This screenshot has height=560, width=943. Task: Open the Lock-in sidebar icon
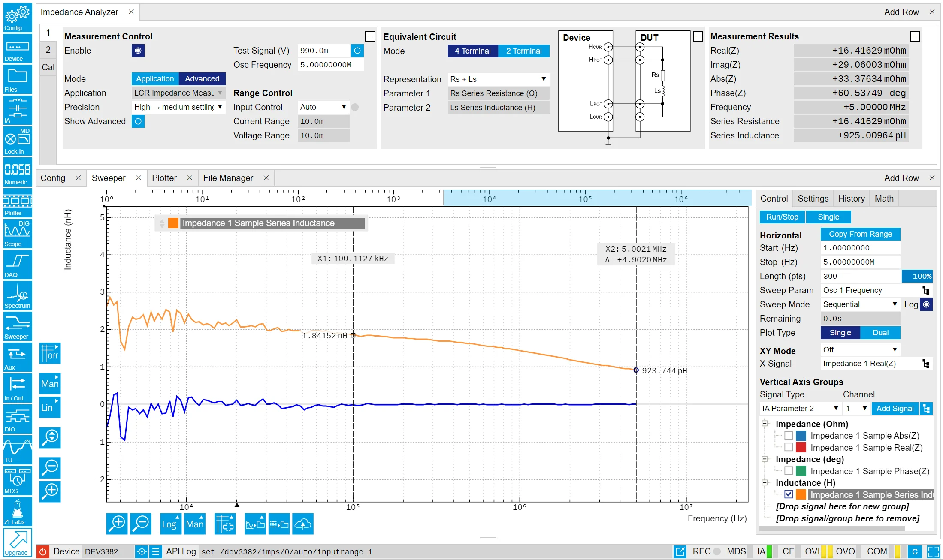(18, 141)
